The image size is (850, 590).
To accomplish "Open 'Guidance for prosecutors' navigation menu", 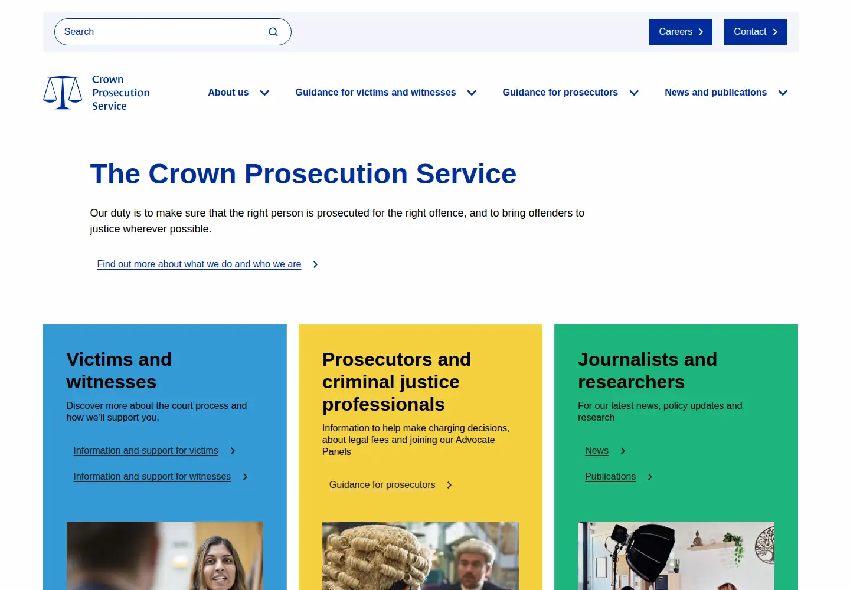I will (x=560, y=93).
